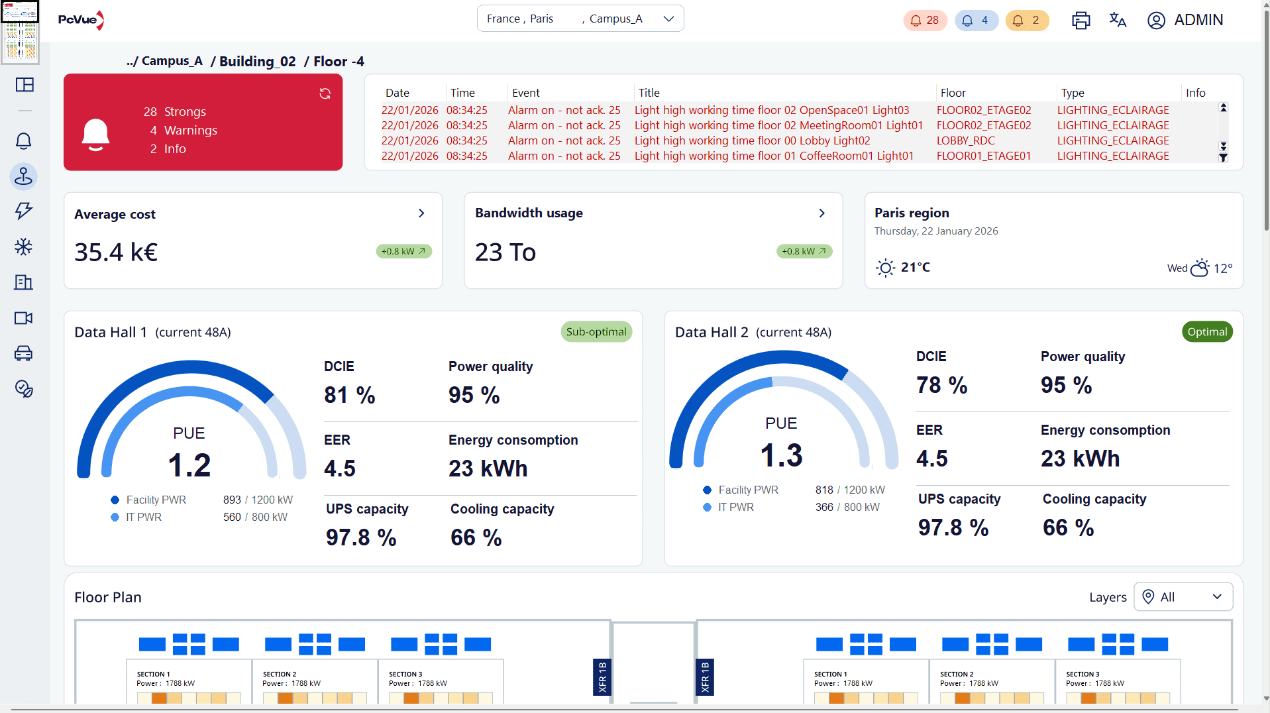Go to Campus_A breadcrumb
This screenshot has width=1270, height=713.
point(172,61)
